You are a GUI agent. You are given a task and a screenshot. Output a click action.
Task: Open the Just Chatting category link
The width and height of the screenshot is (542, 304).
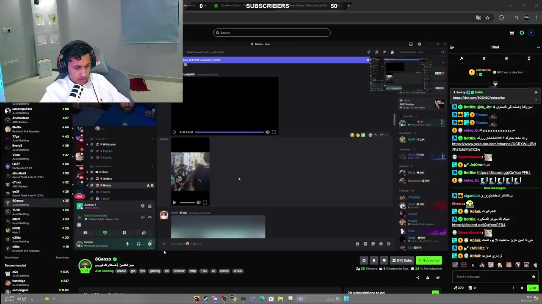click(x=104, y=271)
